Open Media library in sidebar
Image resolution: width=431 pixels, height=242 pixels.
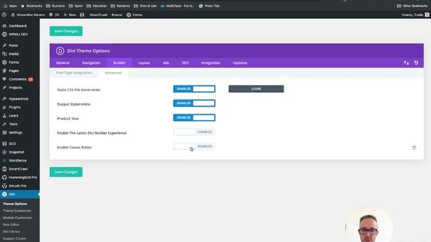pos(13,54)
